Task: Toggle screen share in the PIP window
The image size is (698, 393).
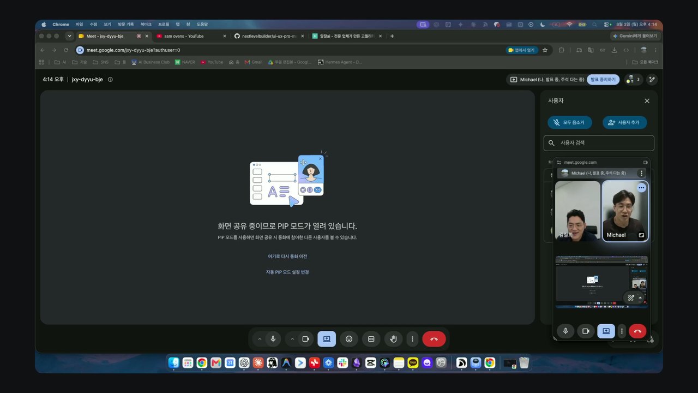Action: [x=606, y=331]
